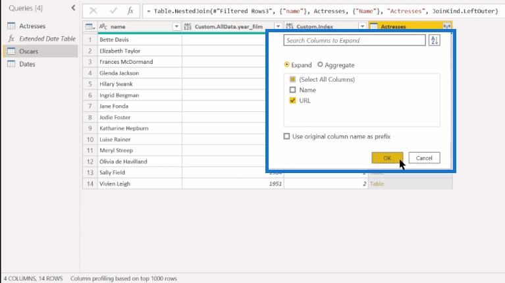Select row number 14
Screen dimensions: 505x283
coord(90,184)
